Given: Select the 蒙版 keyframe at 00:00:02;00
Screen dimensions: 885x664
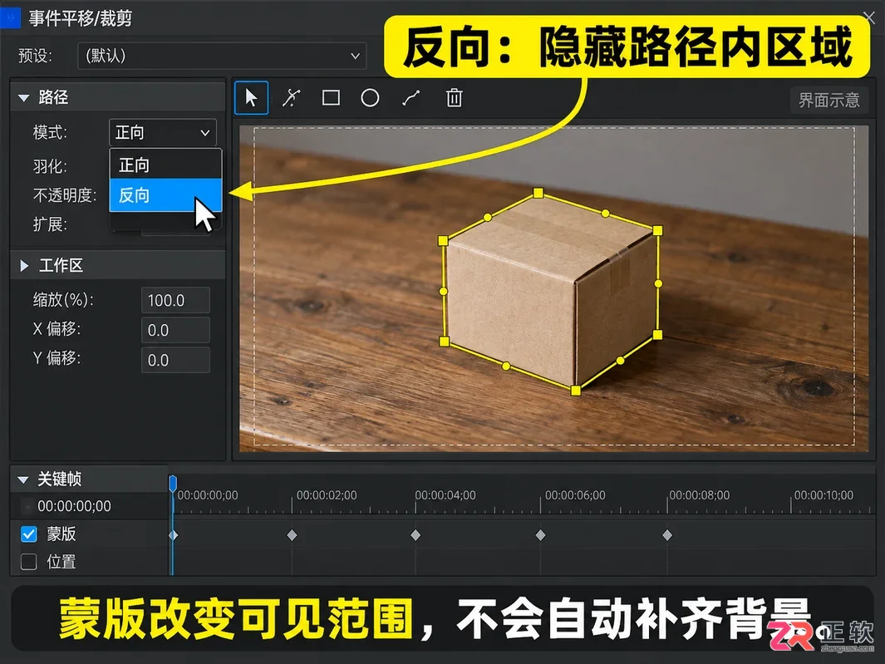Looking at the screenshot, I should click(x=292, y=534).
